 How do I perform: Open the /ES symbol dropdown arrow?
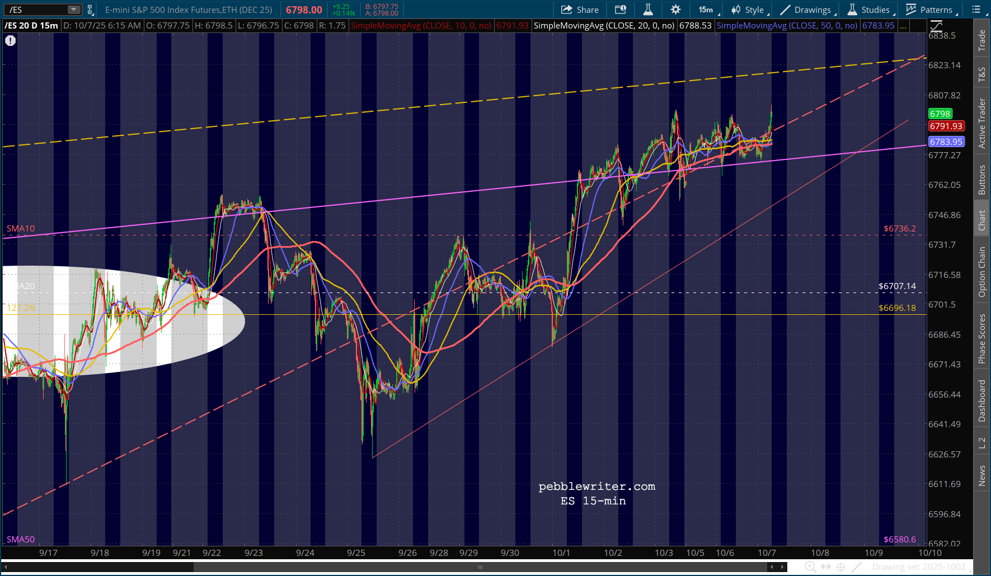coord(74,10)
